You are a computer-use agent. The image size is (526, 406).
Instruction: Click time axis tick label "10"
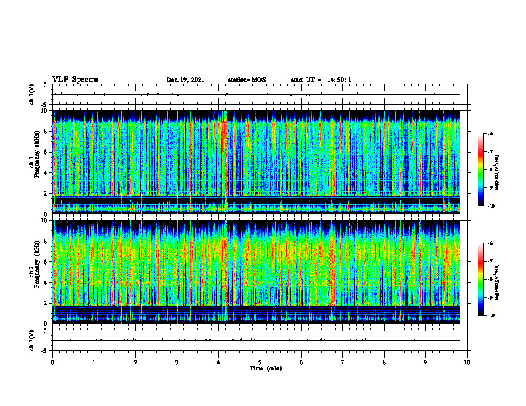(x=467, y=362)
